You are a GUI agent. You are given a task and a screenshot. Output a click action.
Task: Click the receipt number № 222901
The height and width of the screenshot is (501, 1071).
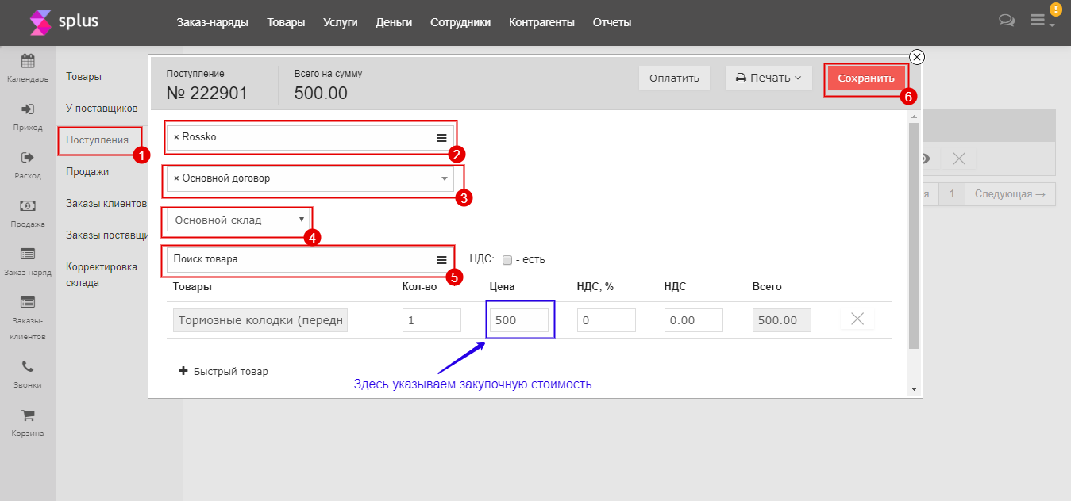(207, 93)
